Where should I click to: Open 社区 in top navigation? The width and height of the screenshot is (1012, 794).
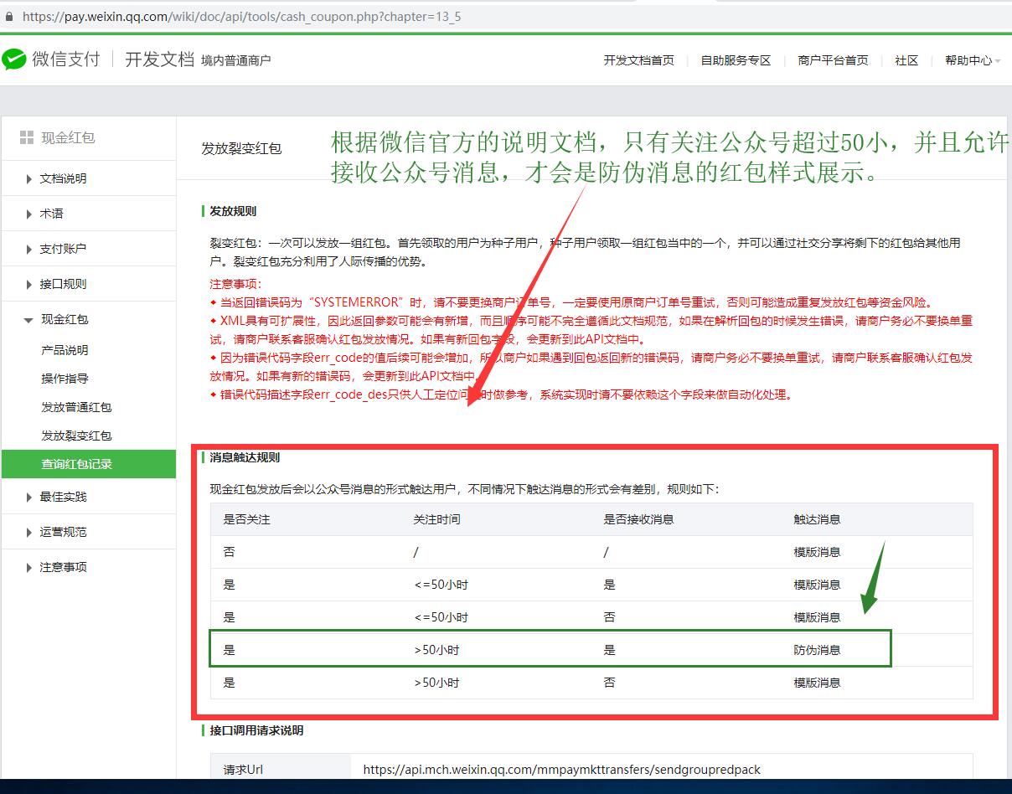(x=906, y=60)
